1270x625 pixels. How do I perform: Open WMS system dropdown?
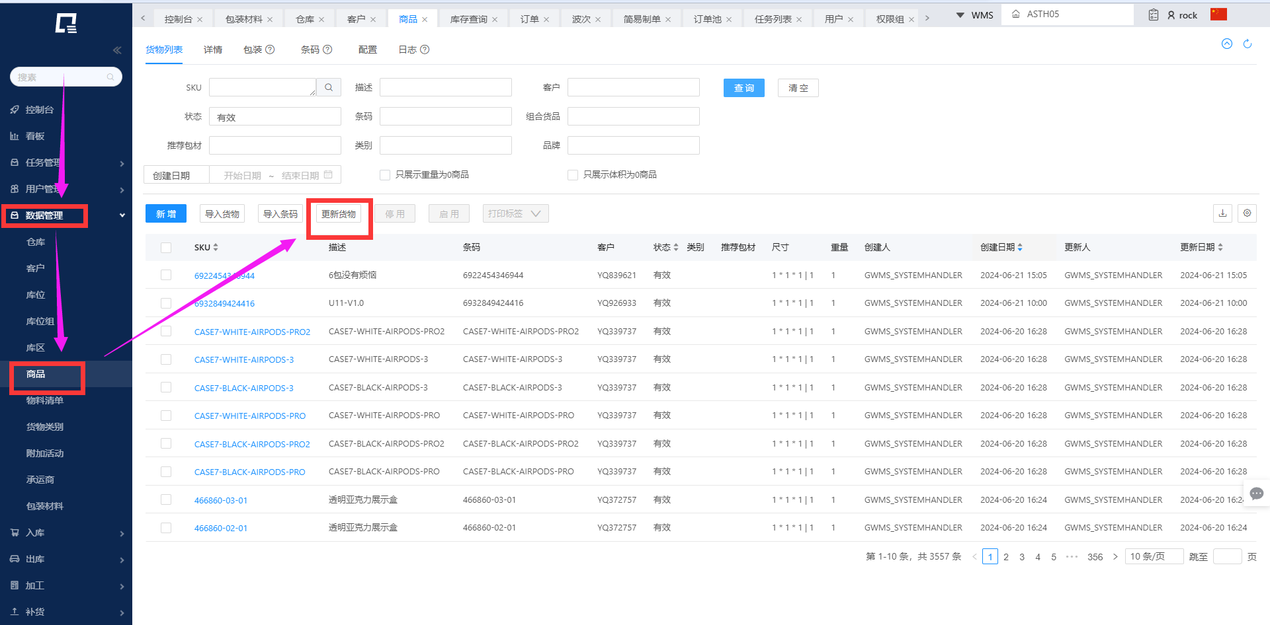[974, 15]
